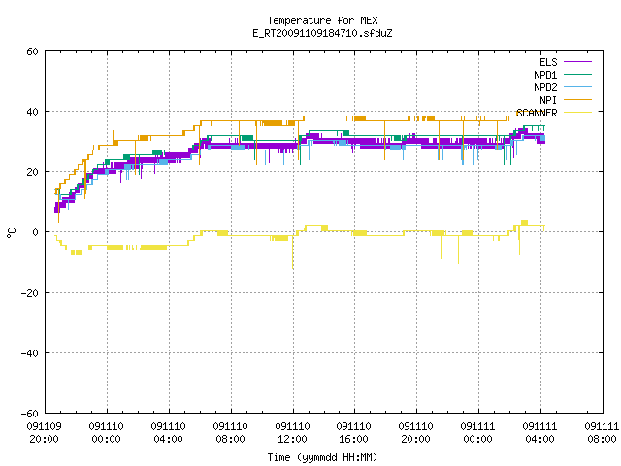The width and height of the screenshot is (621, 466).
Task: Click the NPD1 legend label
Action: pos(545,75)
